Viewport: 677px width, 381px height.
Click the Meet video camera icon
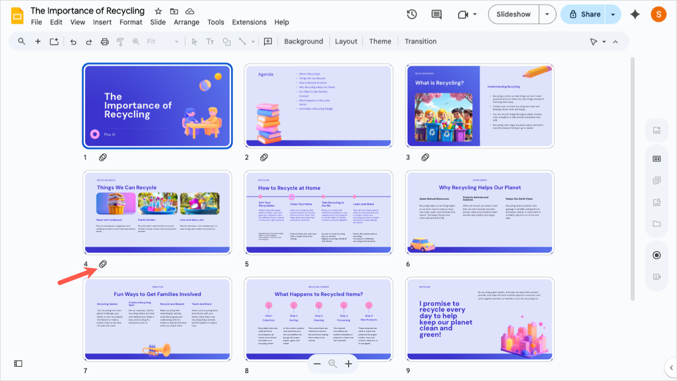pyautogui.click(x=463, y=14)
